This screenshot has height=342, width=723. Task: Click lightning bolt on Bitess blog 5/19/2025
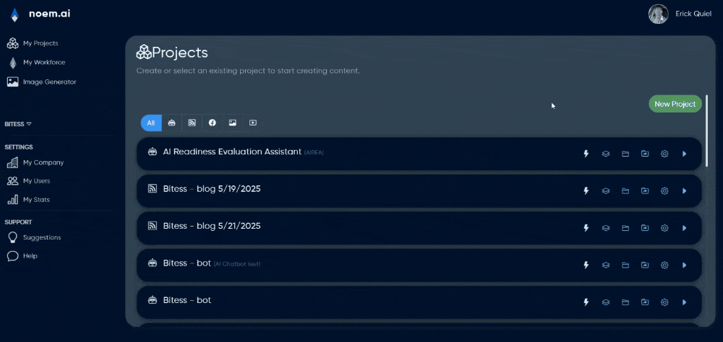tap(586, 190)
